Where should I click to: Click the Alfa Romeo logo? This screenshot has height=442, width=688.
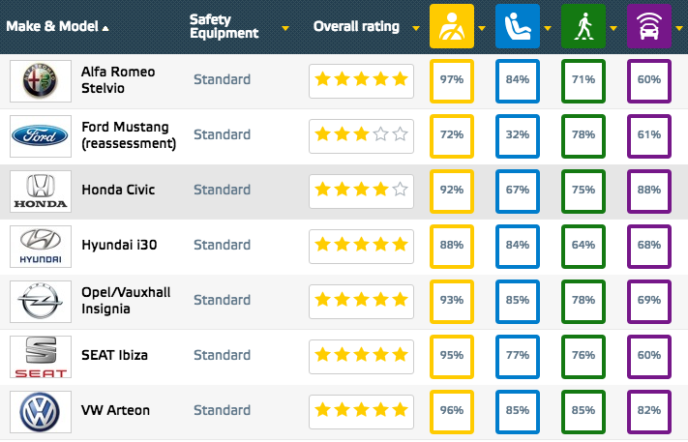coord(40,80)
